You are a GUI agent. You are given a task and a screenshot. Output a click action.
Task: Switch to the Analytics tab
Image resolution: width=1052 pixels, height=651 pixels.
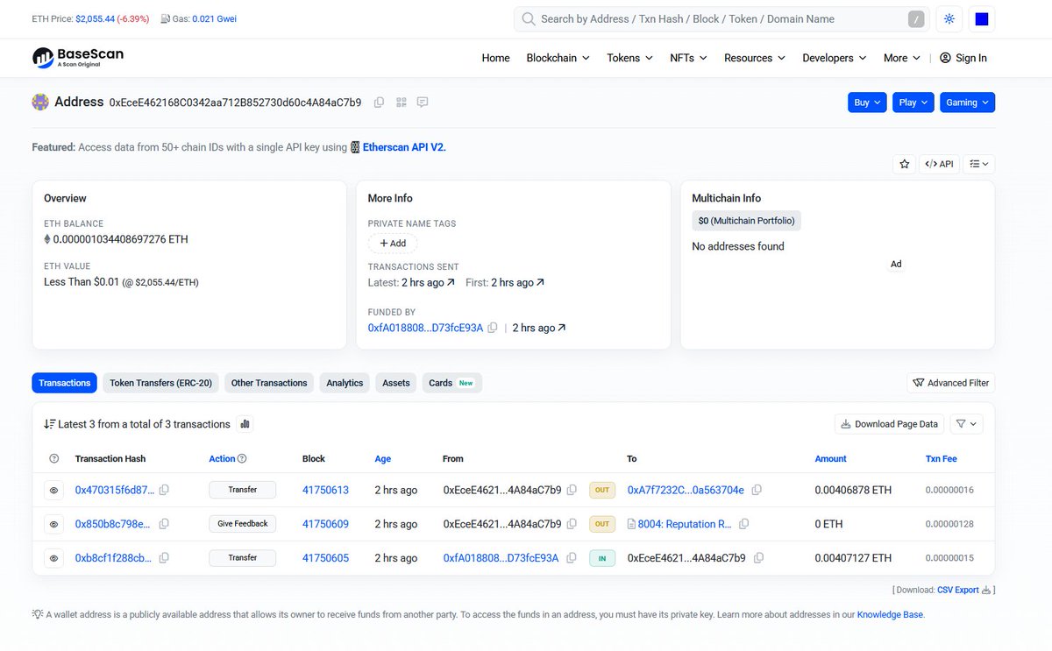[345, 383]
